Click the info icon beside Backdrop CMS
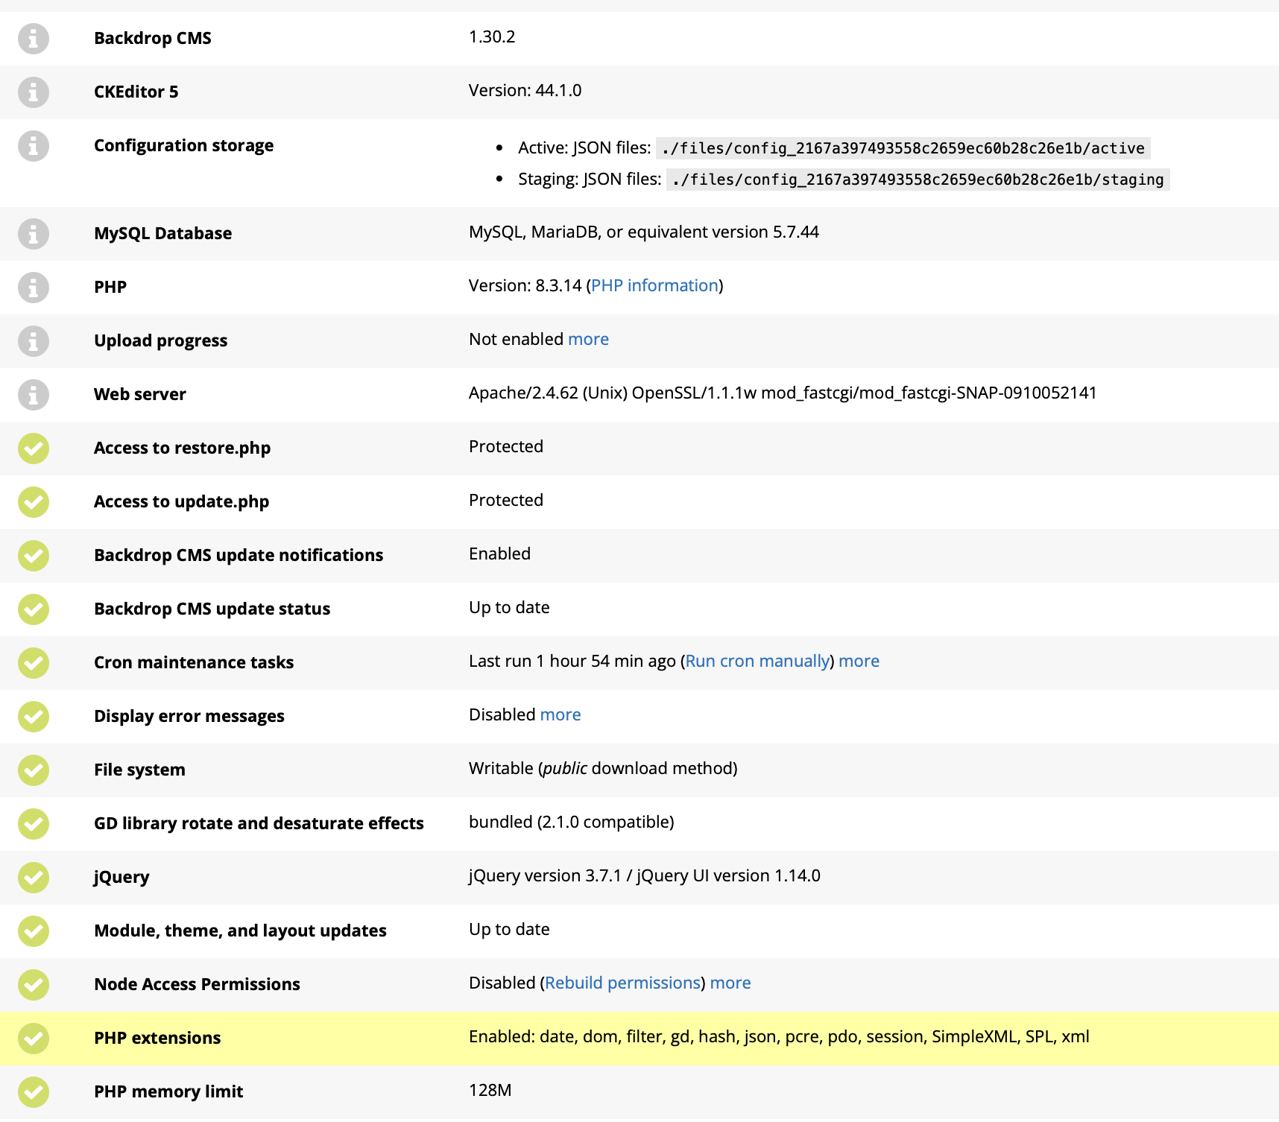The image size is (1279, 1122). [x=34, y=39]
